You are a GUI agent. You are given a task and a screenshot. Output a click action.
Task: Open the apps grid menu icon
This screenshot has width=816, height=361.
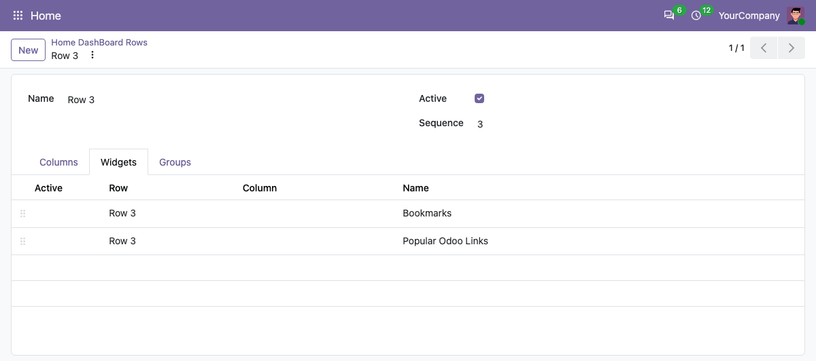pos(18,16)
